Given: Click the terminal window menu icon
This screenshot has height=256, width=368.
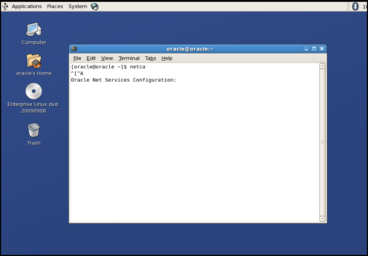Looking at the screenshot, I should tap(74, 48).
